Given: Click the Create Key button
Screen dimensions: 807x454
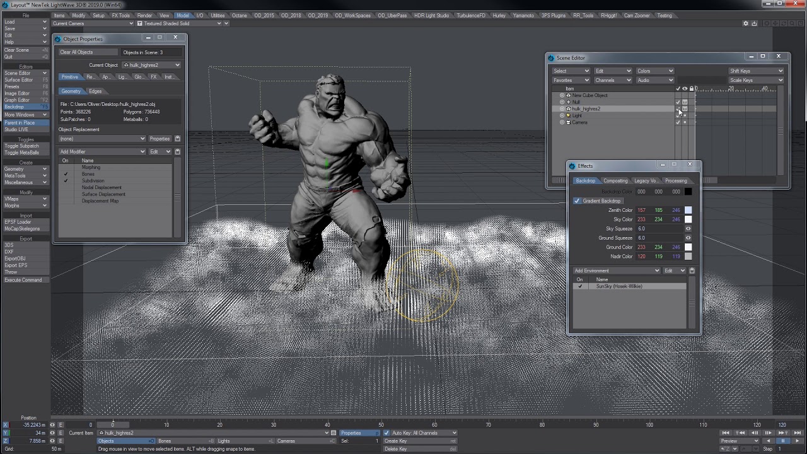Looking at the screenshot, I should click(x=419, y=441).
